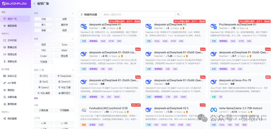
Task: Click the 我的邀请 share icon
Action: [5, 119]
